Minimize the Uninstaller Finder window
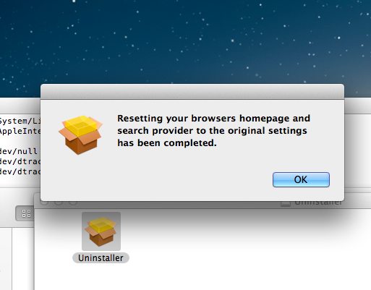The width and height of the screenshot is (371, 290). 59,202
